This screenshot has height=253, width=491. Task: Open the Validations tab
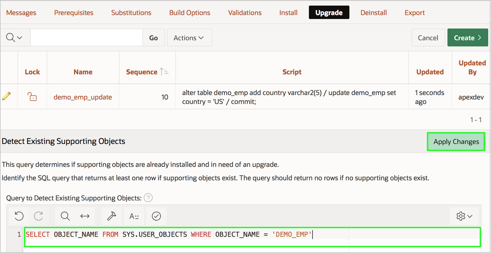[245, 13]
